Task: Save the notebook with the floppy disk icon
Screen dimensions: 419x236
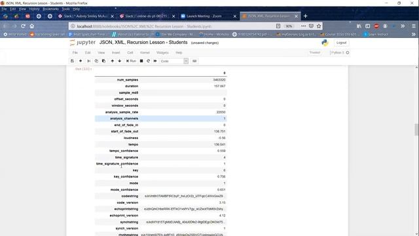Action: (72, 61)
